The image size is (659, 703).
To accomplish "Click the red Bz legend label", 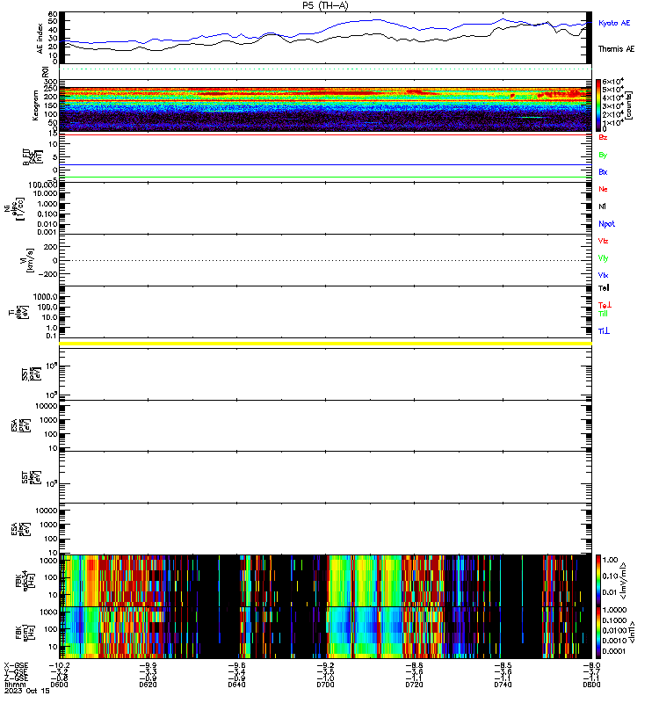I will (x=603, y=138).
